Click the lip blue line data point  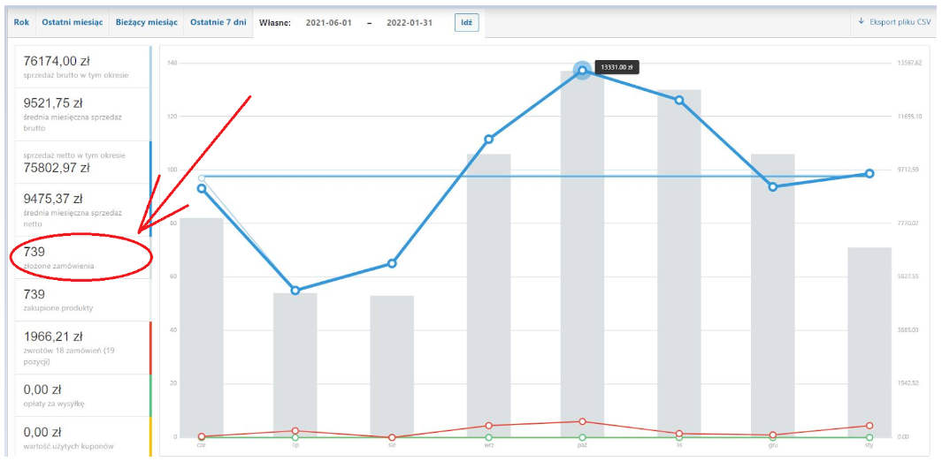click(295, 291)
